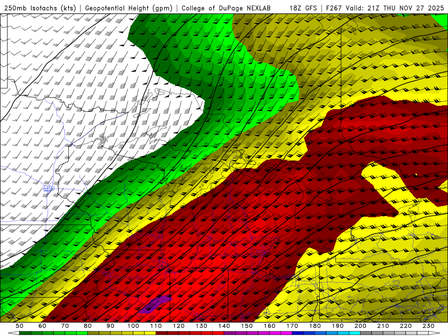Viewport: 448px width, 336px height.
Task: Click the 160 value on the color scale
Action: click(x=269, y=326)
